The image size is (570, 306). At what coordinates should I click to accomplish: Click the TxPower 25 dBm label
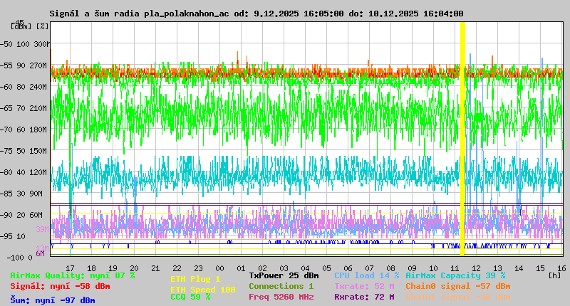pos(284,275)
